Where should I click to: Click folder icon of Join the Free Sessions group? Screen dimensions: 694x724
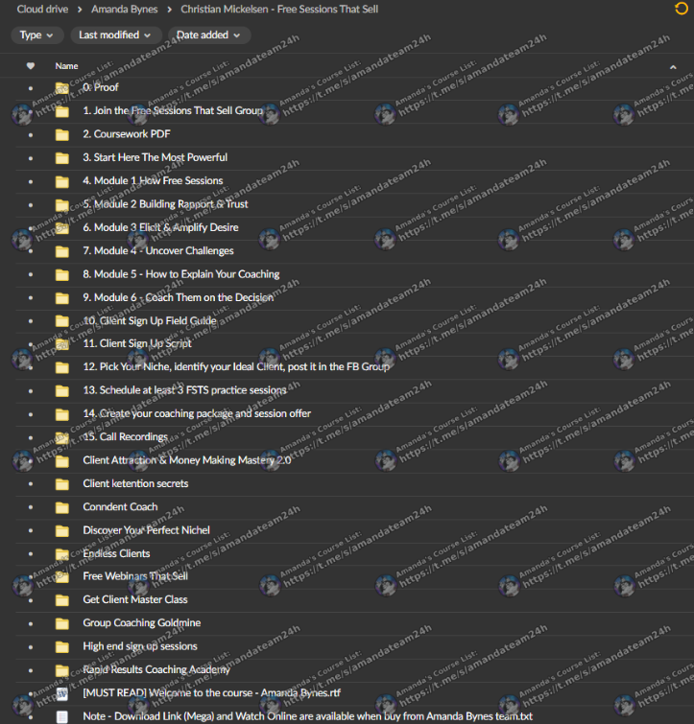coord(62,111)
